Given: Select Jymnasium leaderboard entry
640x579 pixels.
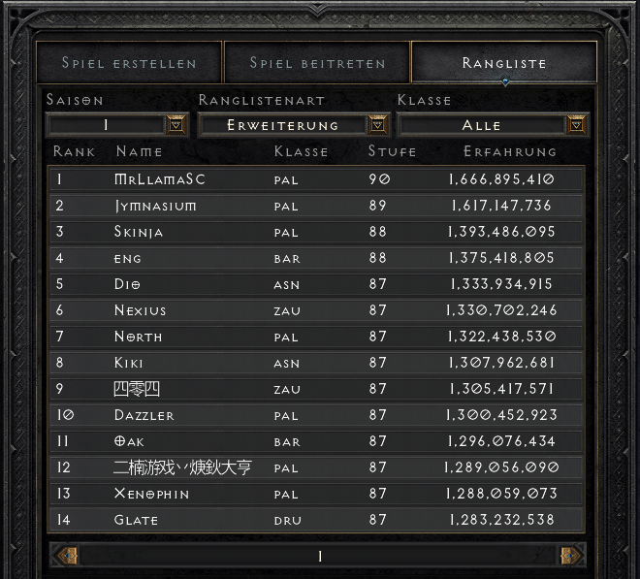Looking at the screenshot, I should [x=316, y=206].
